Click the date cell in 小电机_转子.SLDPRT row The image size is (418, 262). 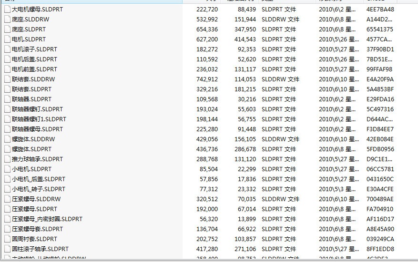click(337, 189)
